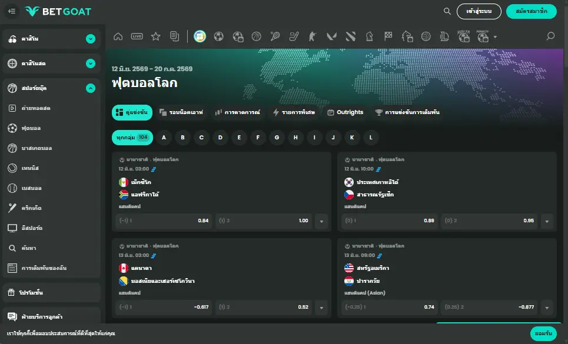Select the Volta football icon
The height and width of the screenshot is (344, 568).
coord(464,36)
